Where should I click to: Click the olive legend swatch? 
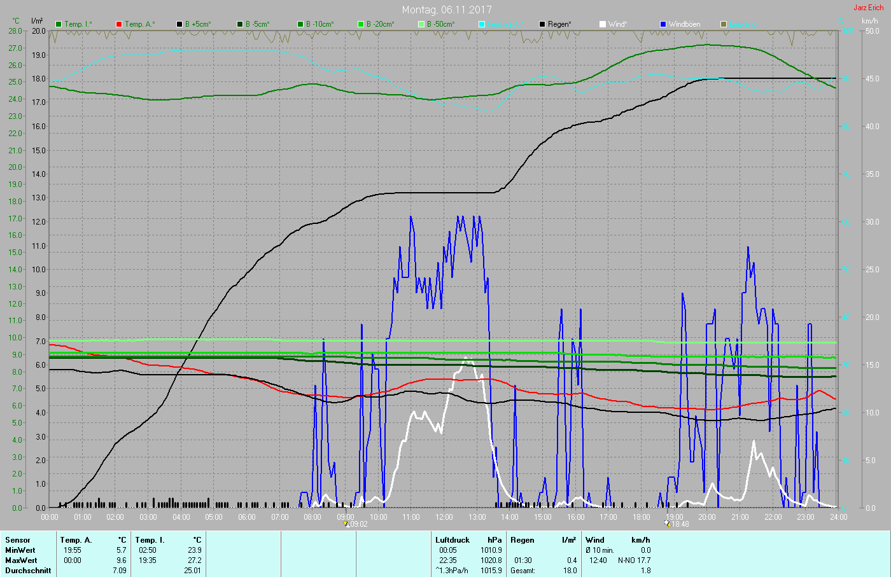(724, 24)
